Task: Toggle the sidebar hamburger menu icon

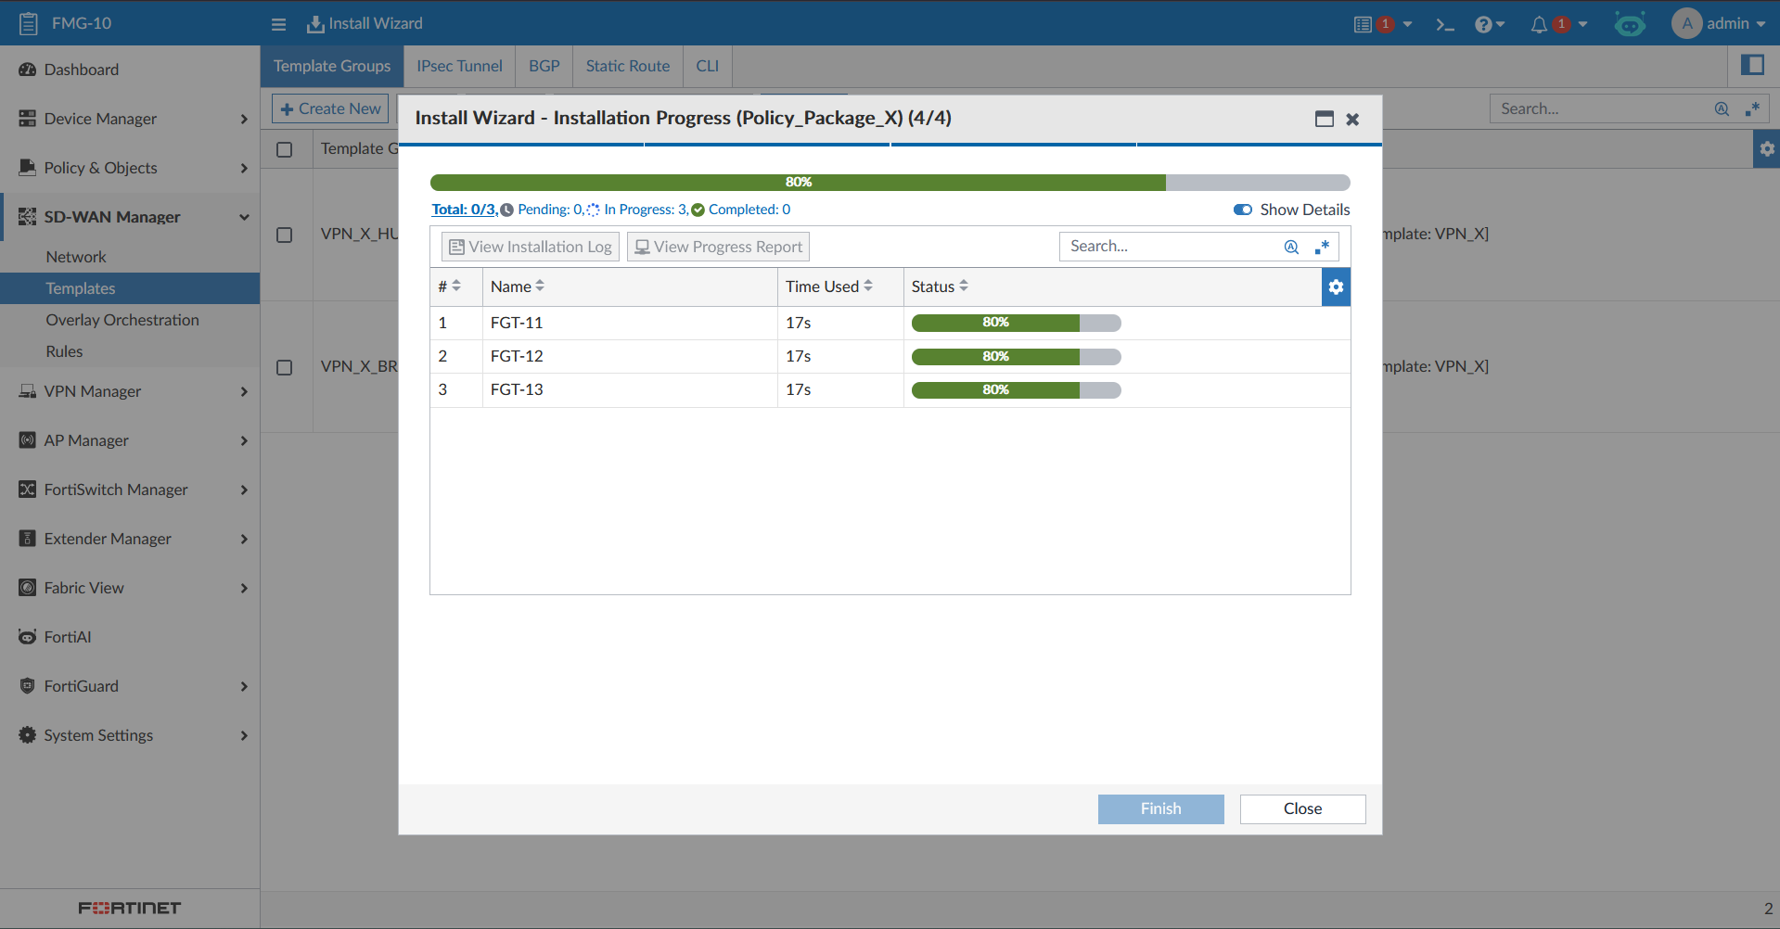Action: [x=278, y=24]
